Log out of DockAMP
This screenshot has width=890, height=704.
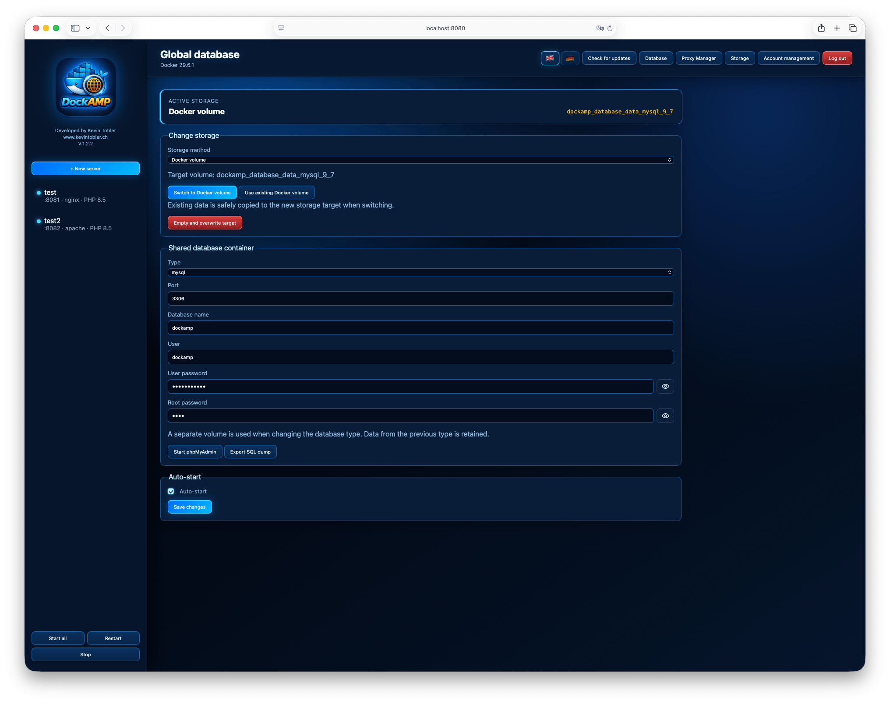pyautogui.click(x=837, y=58)
